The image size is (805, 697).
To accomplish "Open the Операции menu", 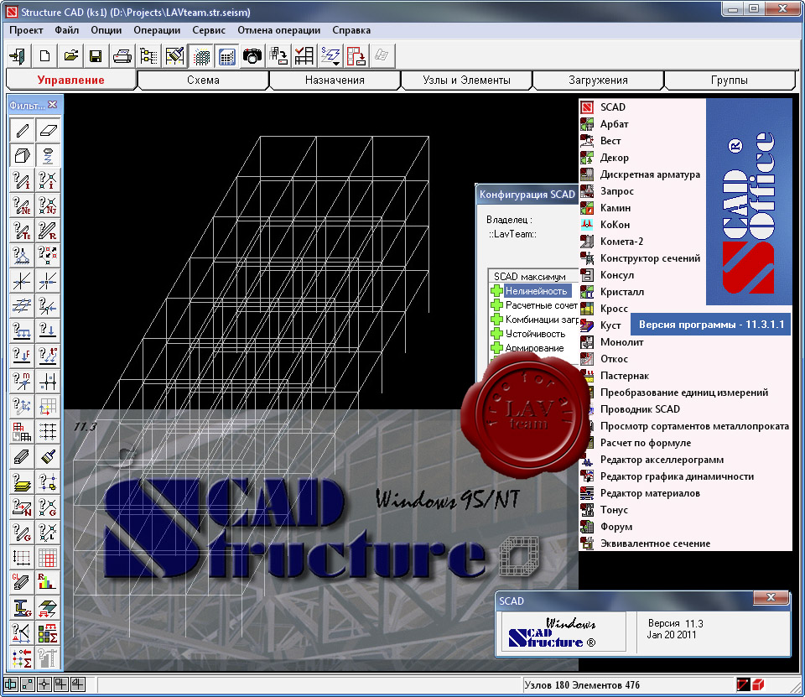I will tap(157, 30).
